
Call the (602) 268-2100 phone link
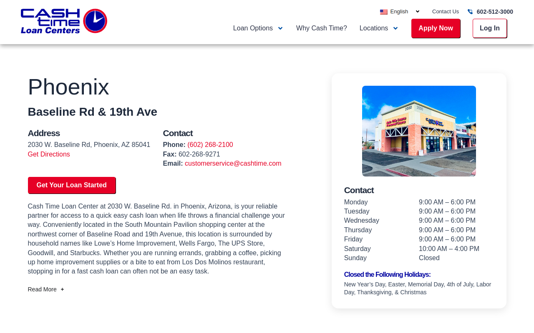click(210, 145)
